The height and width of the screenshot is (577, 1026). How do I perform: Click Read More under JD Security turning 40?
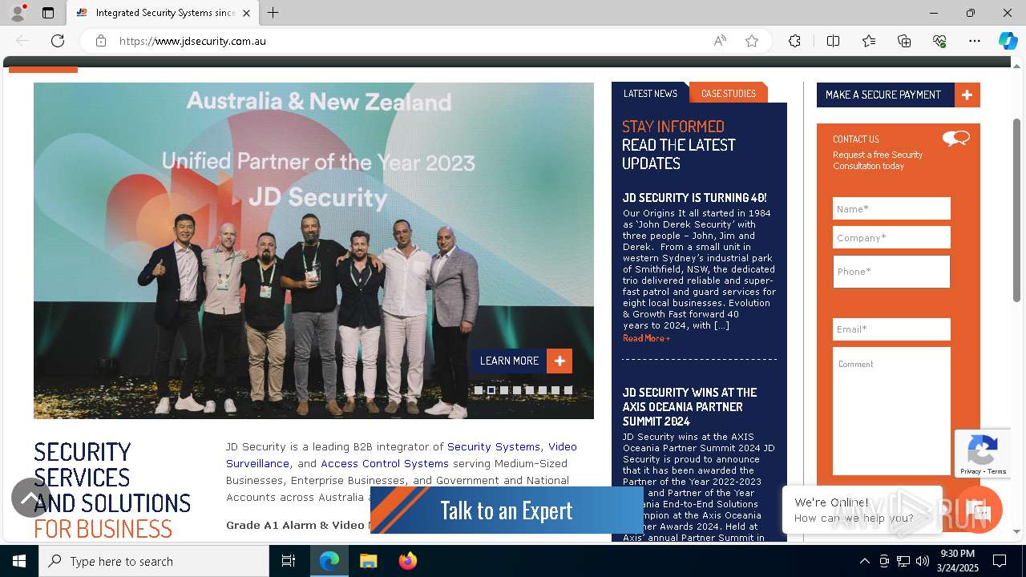646,338
